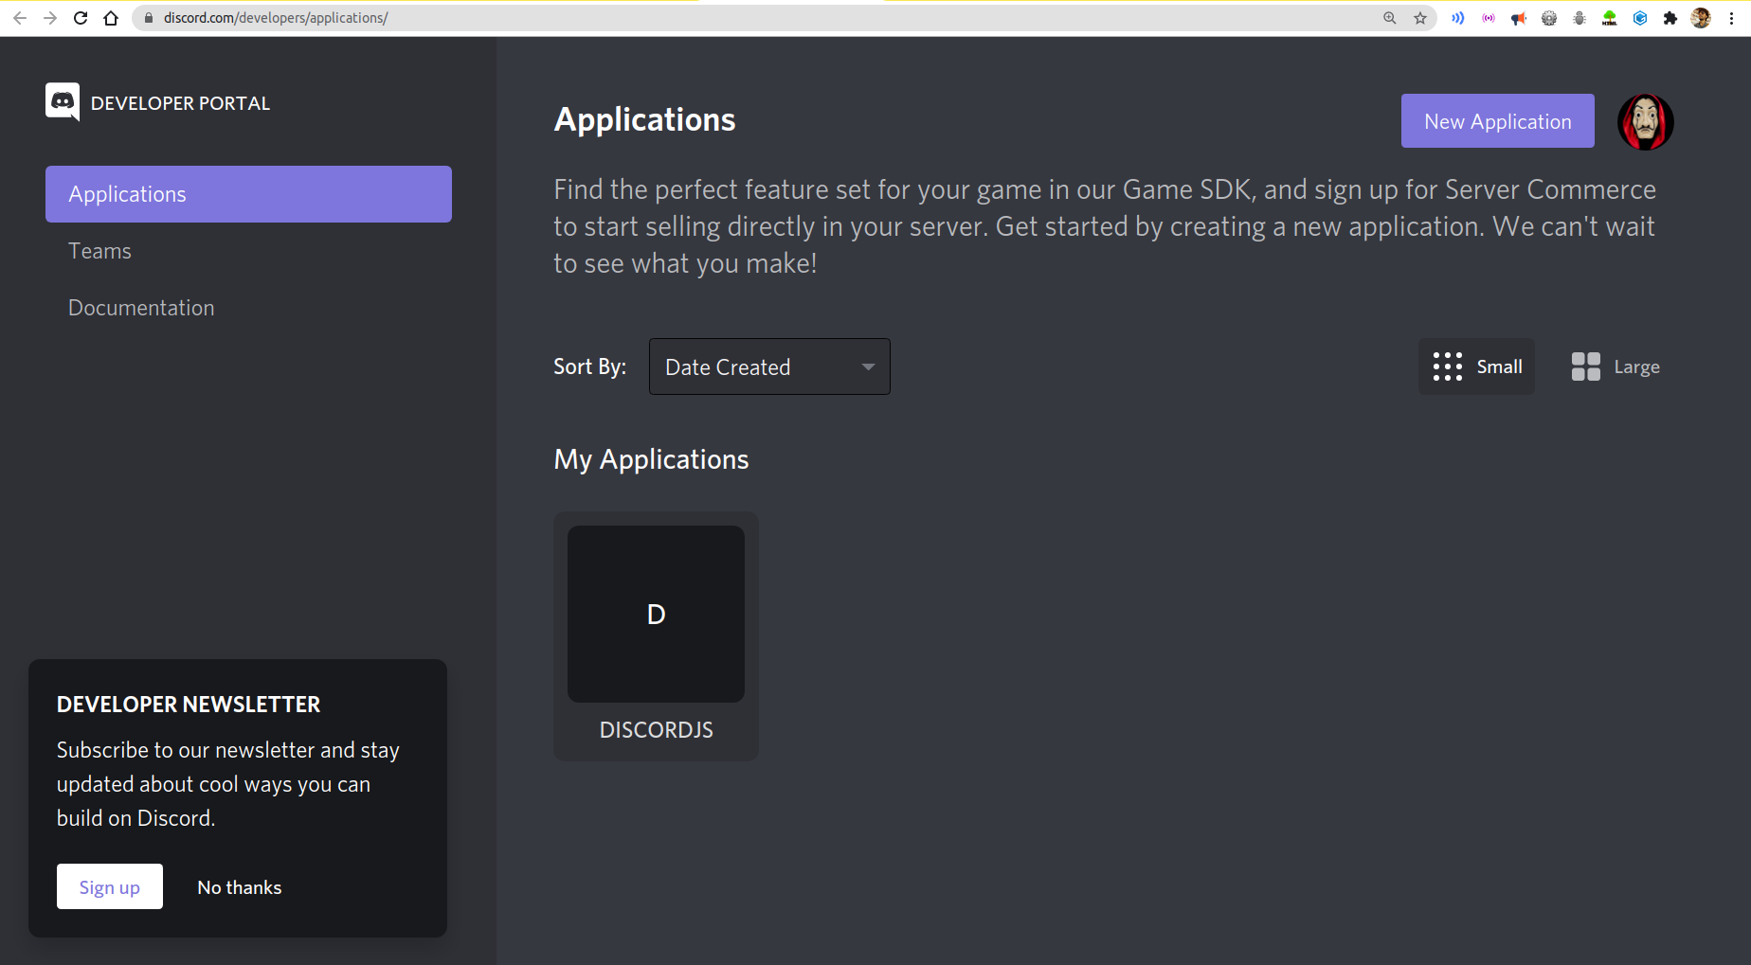Open Teams in the sidebar
1751x965 pixels.
coord(99,251)
